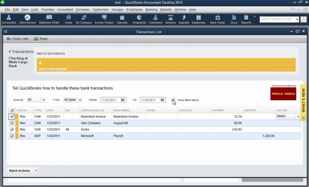Click Search Company or Help field
This screenshot has height=187, width=309.
click(277, 19)
